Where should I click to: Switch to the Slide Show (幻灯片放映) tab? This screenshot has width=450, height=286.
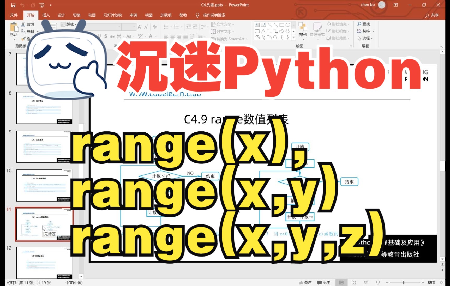[x=113, y=15]
